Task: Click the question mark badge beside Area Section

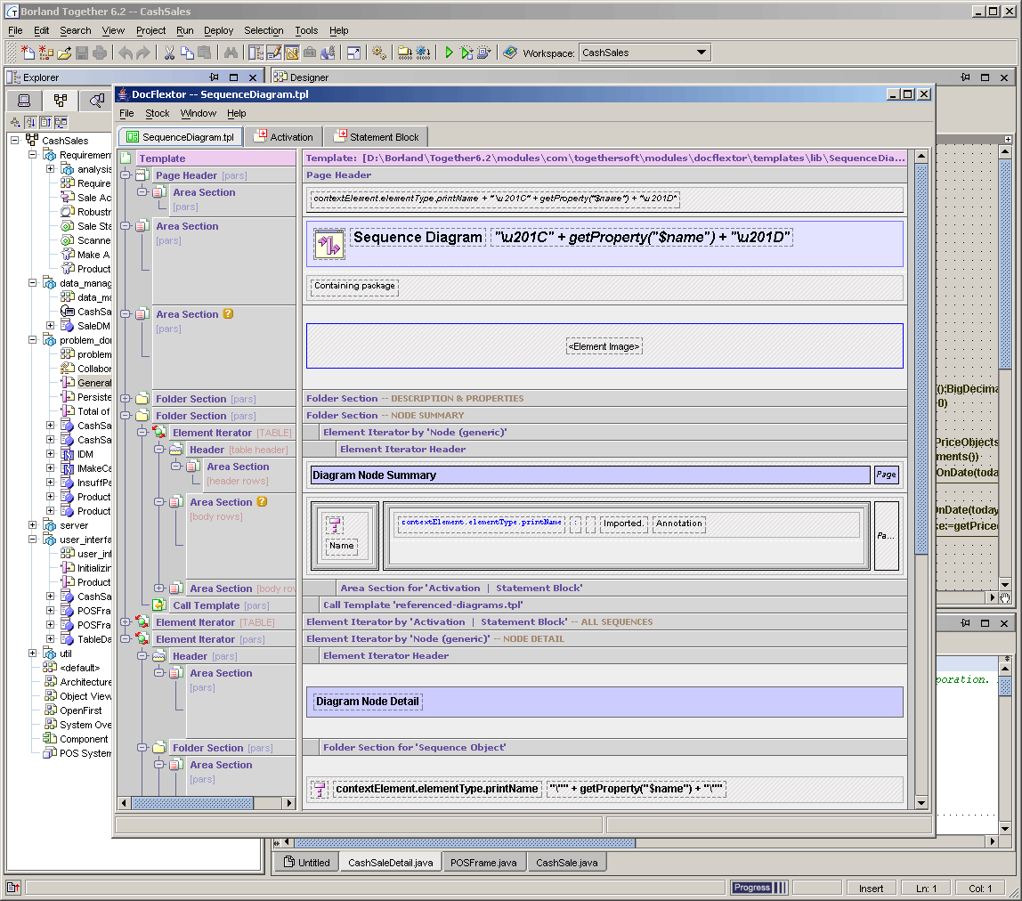Action: click(229, 314)
